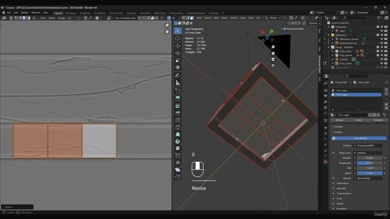This screenshot has width=390, height=219.
Task: Adjust the Roughness slider
Action: pyautogui.click(x=369, y=163)
